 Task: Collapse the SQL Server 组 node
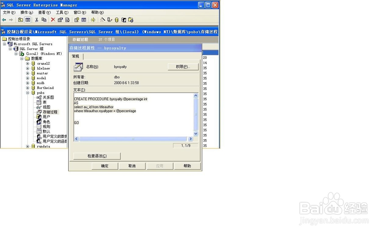click(10, 49)
